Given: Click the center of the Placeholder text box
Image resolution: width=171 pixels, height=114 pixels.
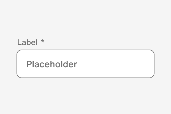Looking at the screenshot, I should (x=85, y=64).
